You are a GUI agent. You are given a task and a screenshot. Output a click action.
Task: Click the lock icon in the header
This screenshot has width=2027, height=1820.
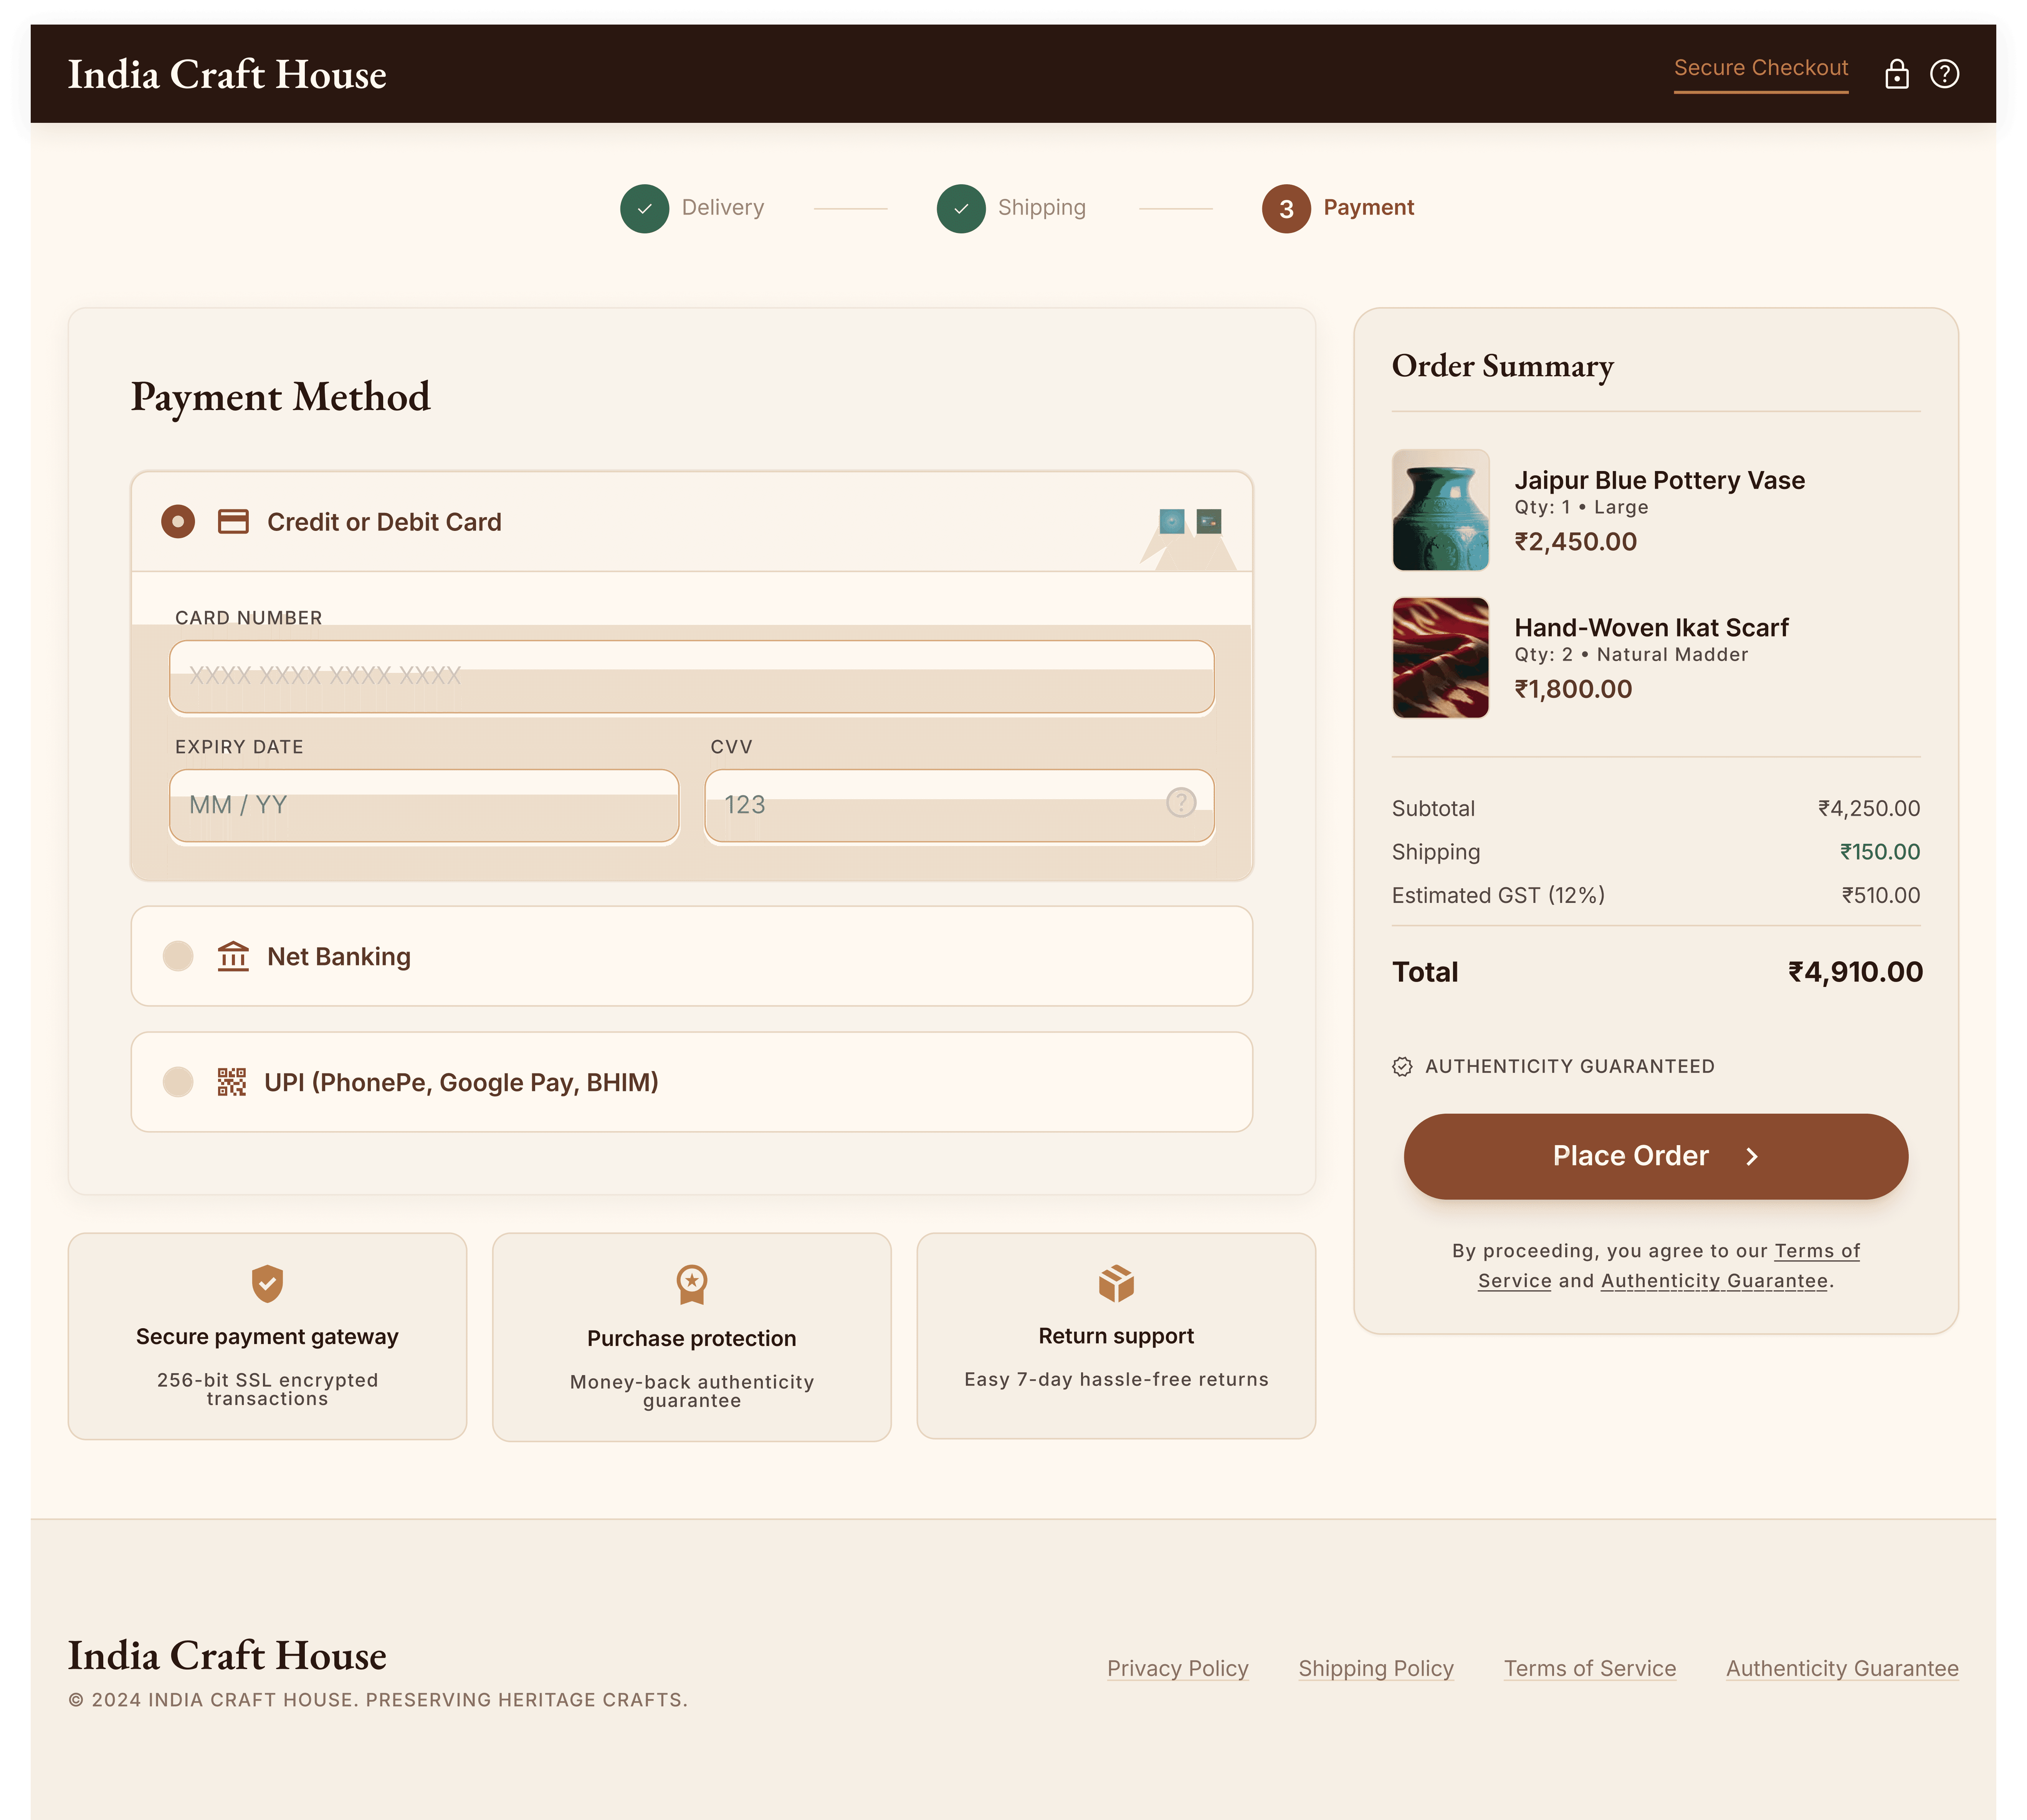tap(1896, 74)
